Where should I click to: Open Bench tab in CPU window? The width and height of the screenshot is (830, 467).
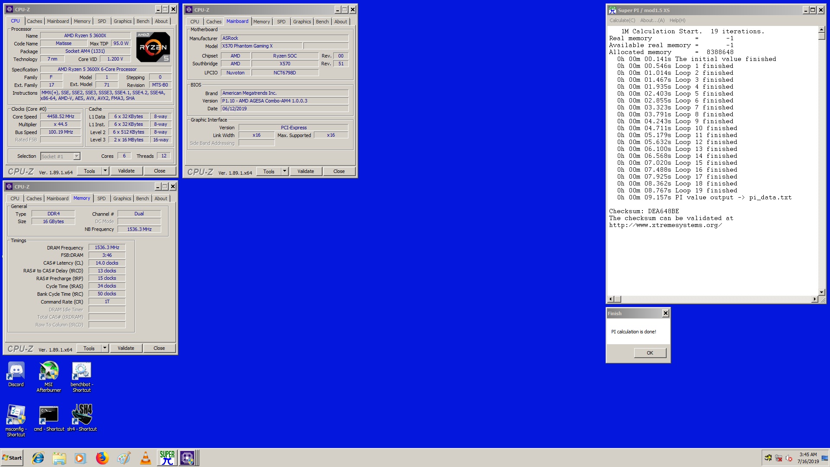(143, 21)
